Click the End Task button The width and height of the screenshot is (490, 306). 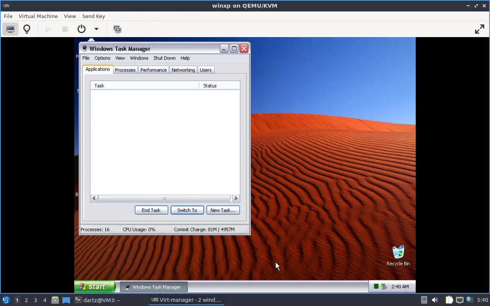click(151, 210)
